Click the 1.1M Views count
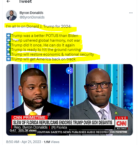This screenshot has width=140, height=145. pyautogui.click(x=51, y=142)
